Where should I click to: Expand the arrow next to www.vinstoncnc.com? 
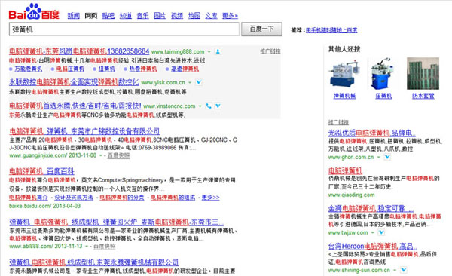pyautogui.click(x=200, y=106)
